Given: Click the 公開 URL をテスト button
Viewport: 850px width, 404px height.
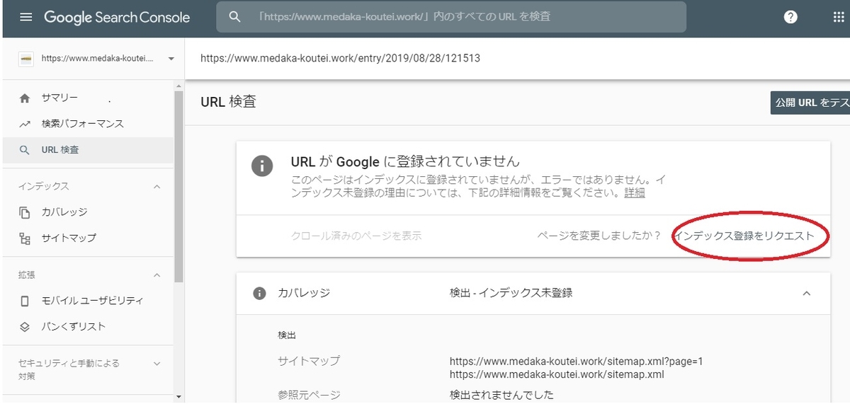Looking at the screenshot, I should [x=810, y=103].
